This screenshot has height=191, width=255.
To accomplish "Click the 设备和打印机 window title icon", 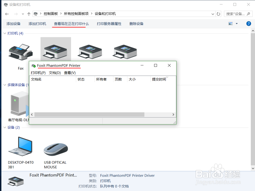I will click(x=6, y=5).
